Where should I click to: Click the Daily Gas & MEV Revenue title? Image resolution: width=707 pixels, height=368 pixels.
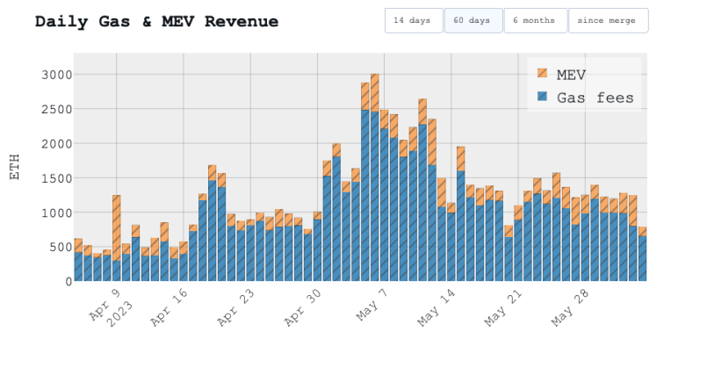pos(156,21)
